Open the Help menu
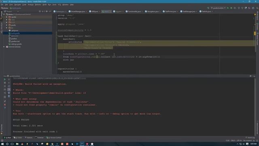 pos(72,4)
